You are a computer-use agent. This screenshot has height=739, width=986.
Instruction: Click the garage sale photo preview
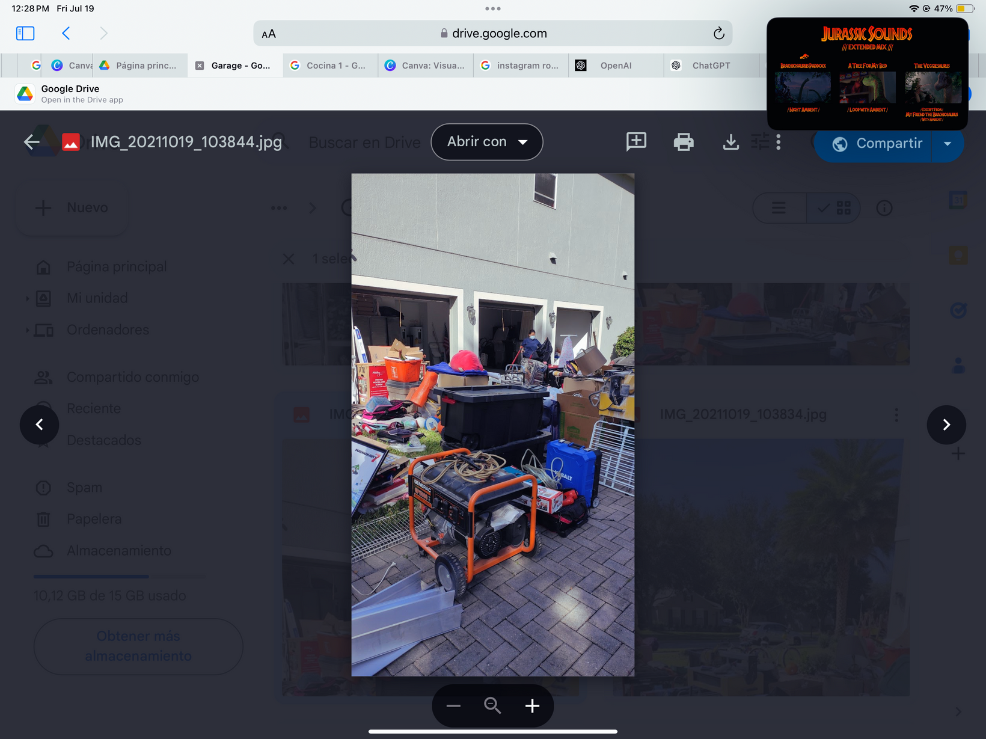tap(492, 425)
